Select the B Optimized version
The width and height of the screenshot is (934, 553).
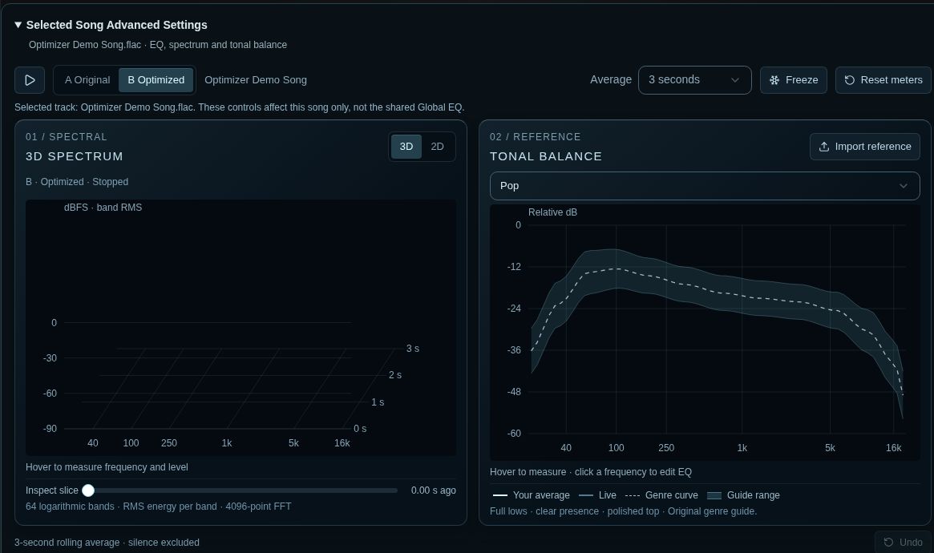pos(156,80)
